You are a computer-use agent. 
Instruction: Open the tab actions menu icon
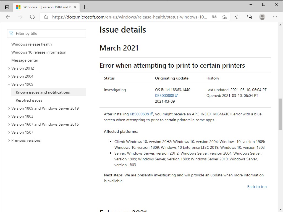(x=7, y=7)
